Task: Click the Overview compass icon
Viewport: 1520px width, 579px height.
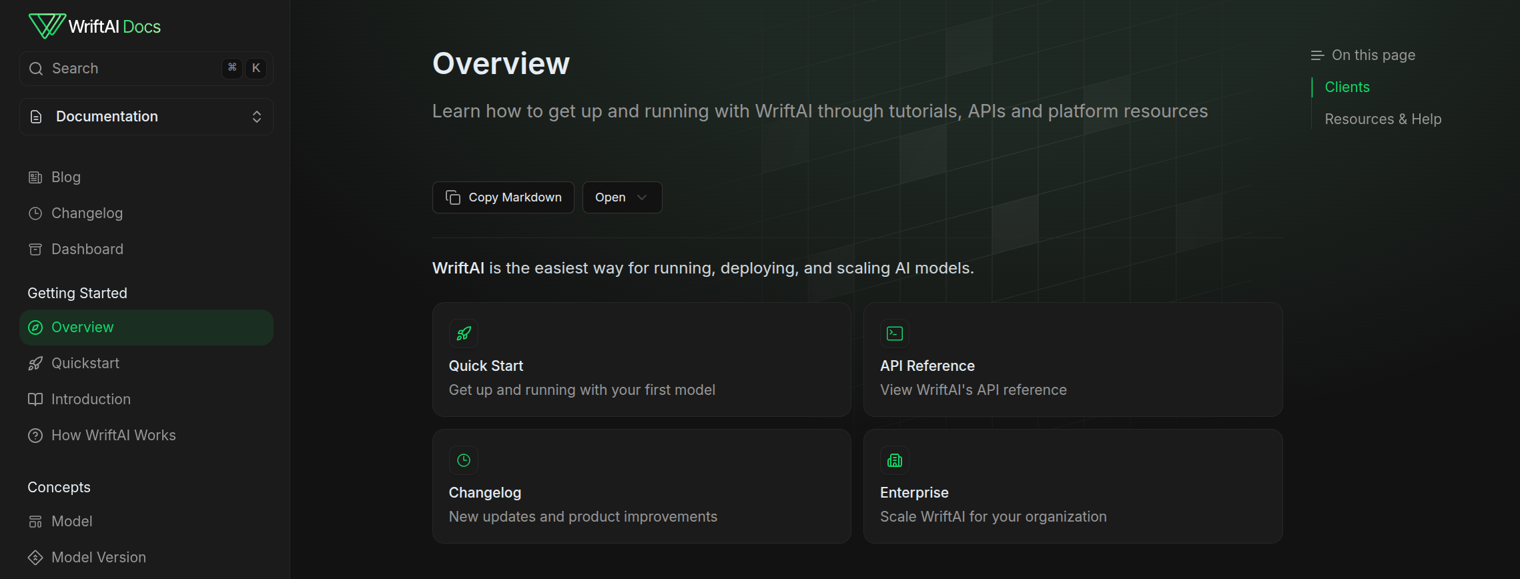Action: (x=35, y=328)
